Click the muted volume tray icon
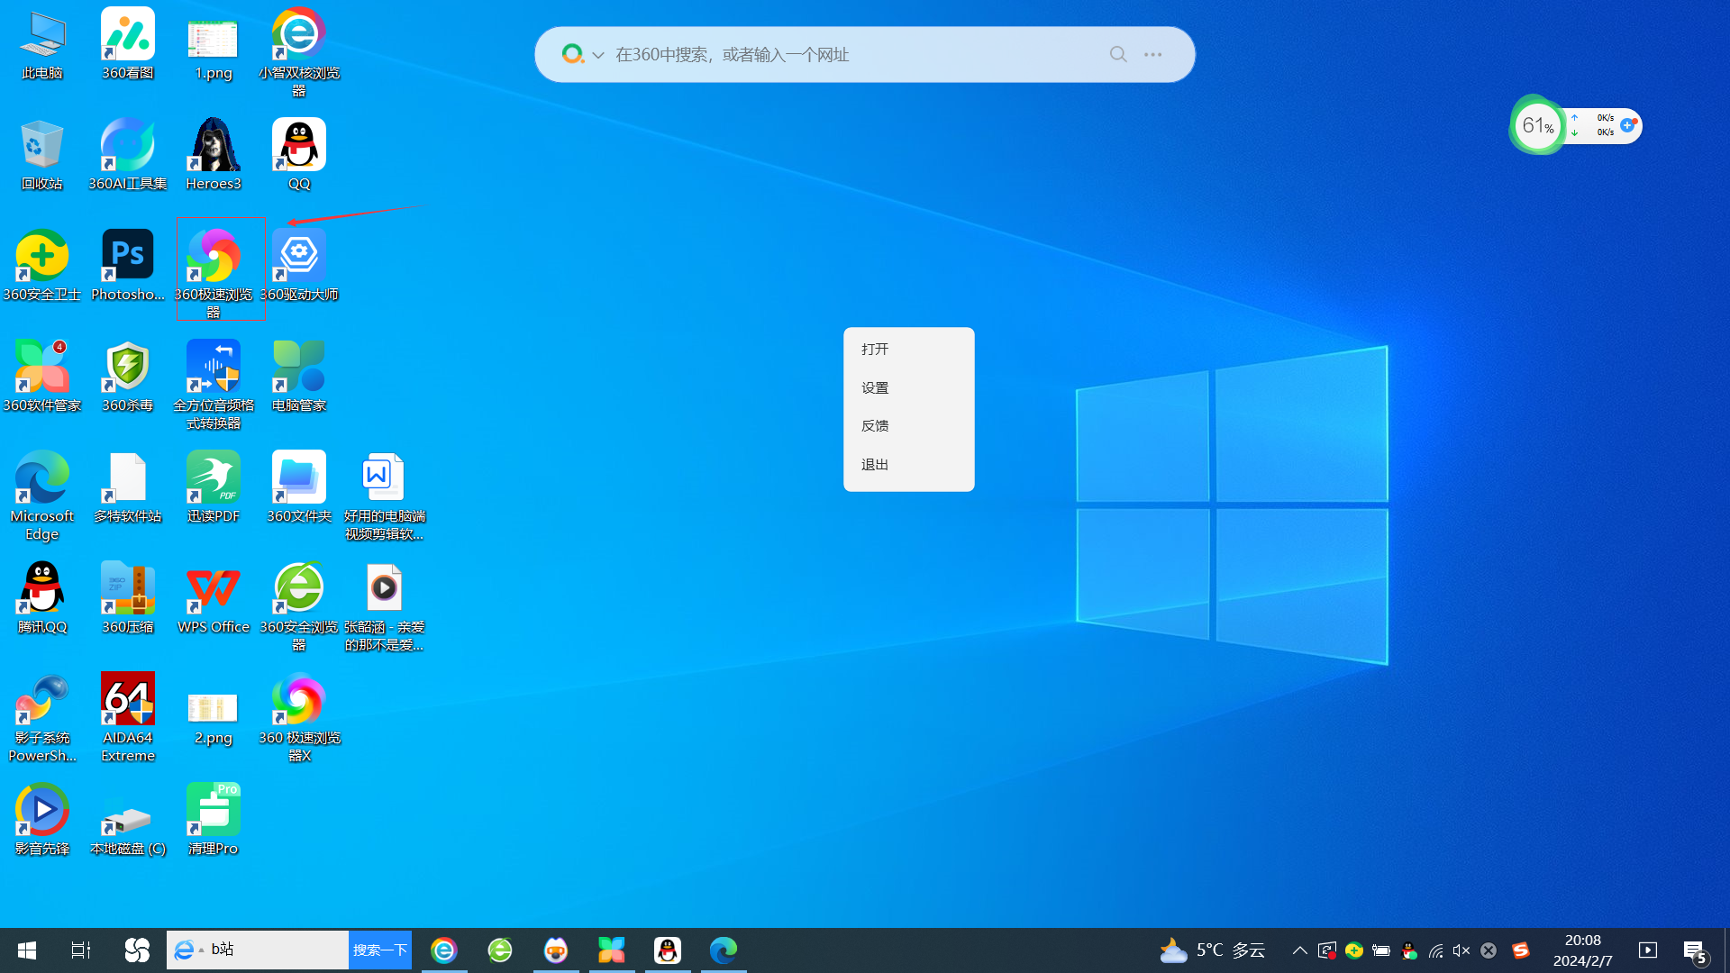This screenshot has width=1730, height=973. (x=1461, y=950)
